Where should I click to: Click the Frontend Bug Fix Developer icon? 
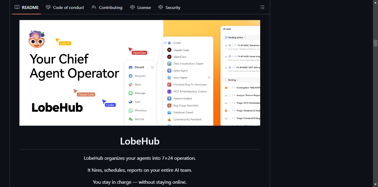click(x=169, y=85)
